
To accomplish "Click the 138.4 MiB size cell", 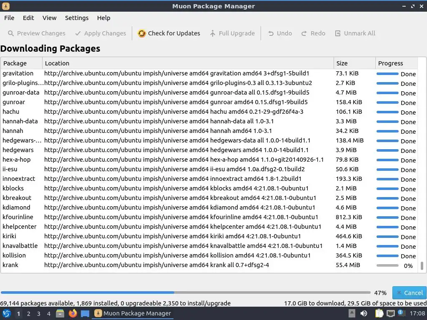I will click(349, 140).
